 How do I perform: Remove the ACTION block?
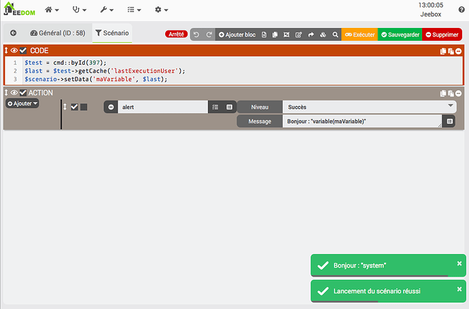click(458, 94)
